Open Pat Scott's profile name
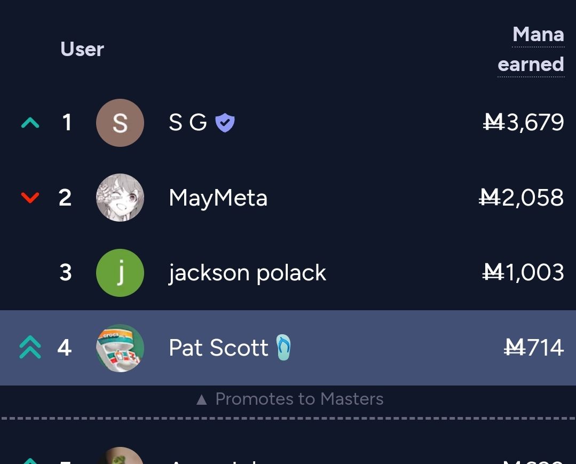576x464 pixels. click(218, 348)
